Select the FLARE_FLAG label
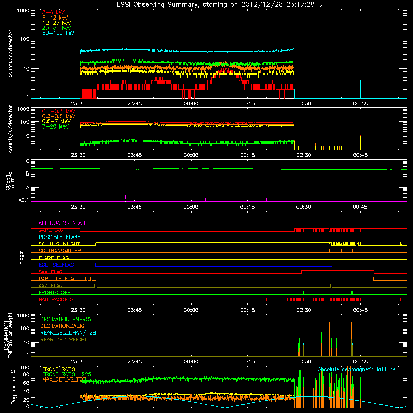Image resolution: width=413 pixels, height=413 pixels. [x=54, y=258]
